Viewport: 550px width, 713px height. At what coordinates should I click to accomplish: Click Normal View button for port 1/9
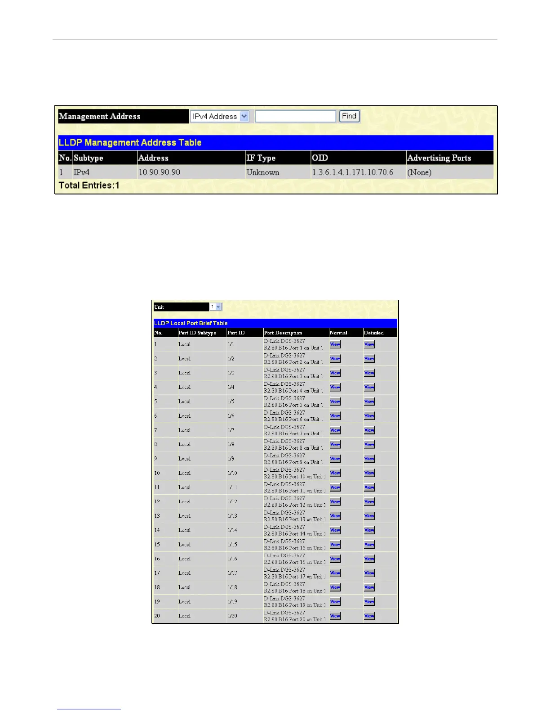(335, 459)
